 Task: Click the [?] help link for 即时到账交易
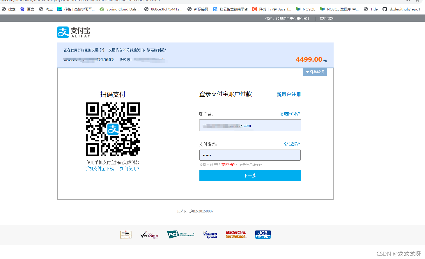(102, 50)
